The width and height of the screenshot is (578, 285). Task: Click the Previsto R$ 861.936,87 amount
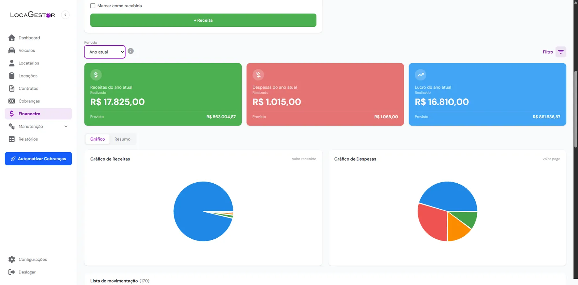click(547, 117)
